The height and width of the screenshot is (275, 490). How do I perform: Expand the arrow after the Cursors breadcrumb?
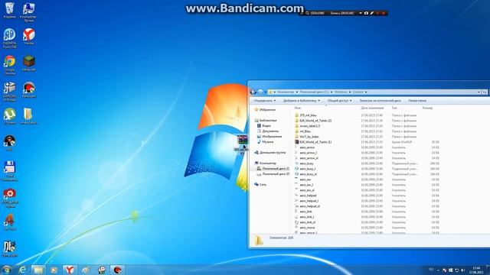click(366, 92)
